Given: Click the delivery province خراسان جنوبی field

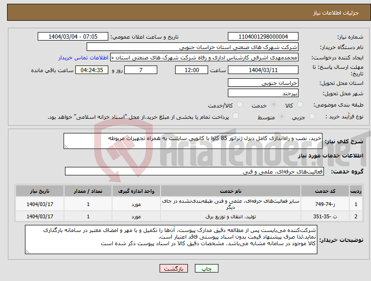Looking at the screenshot, I should point(263,83).
